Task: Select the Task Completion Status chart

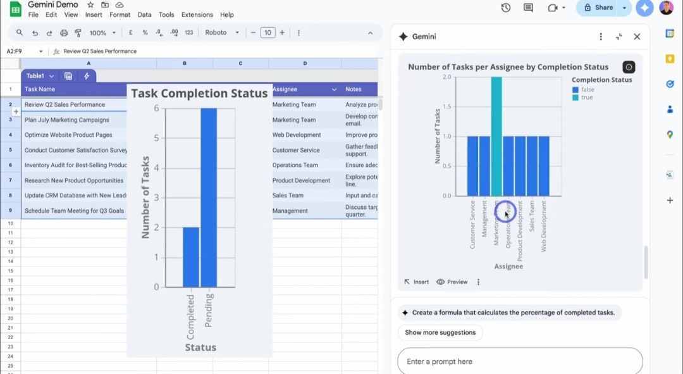Action: [x=199, y=221]
